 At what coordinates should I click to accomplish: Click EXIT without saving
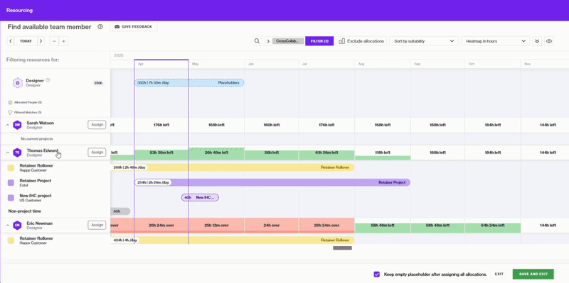pos(499,274)
